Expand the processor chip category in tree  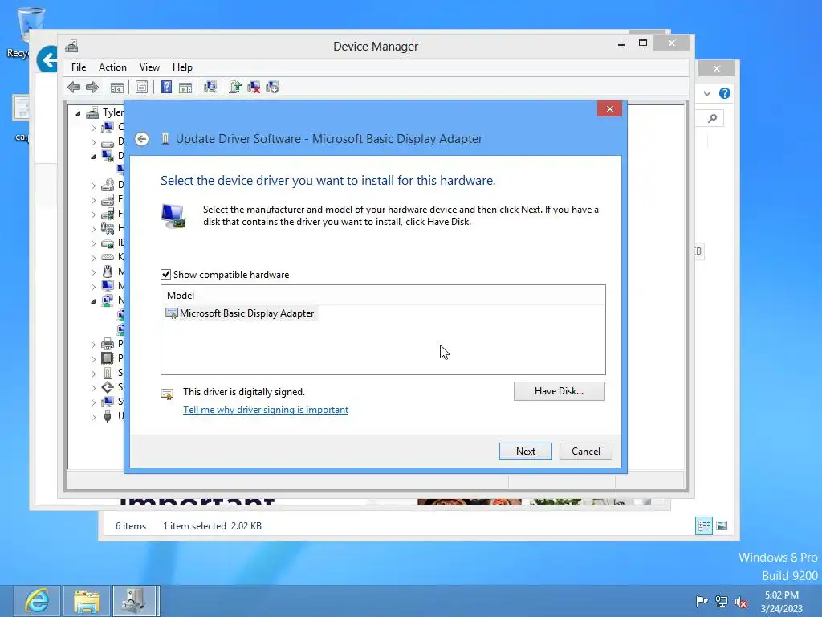point(93,359)
